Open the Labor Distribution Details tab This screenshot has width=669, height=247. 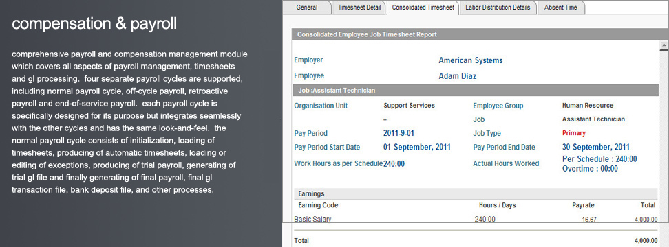[498, 8]
